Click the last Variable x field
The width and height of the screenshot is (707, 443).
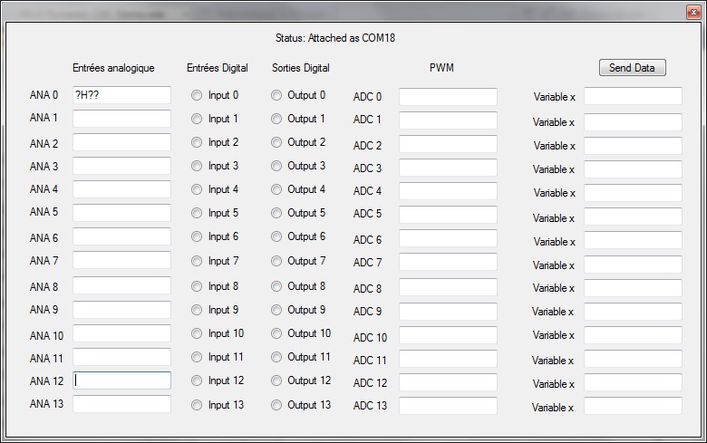tap(633, 406)
